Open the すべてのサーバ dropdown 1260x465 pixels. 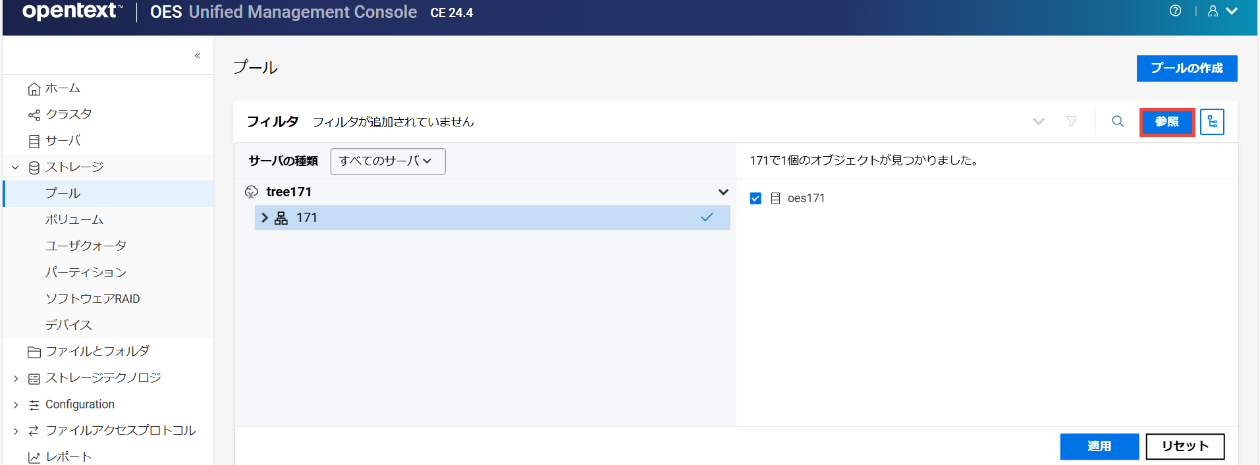(387, 161)
